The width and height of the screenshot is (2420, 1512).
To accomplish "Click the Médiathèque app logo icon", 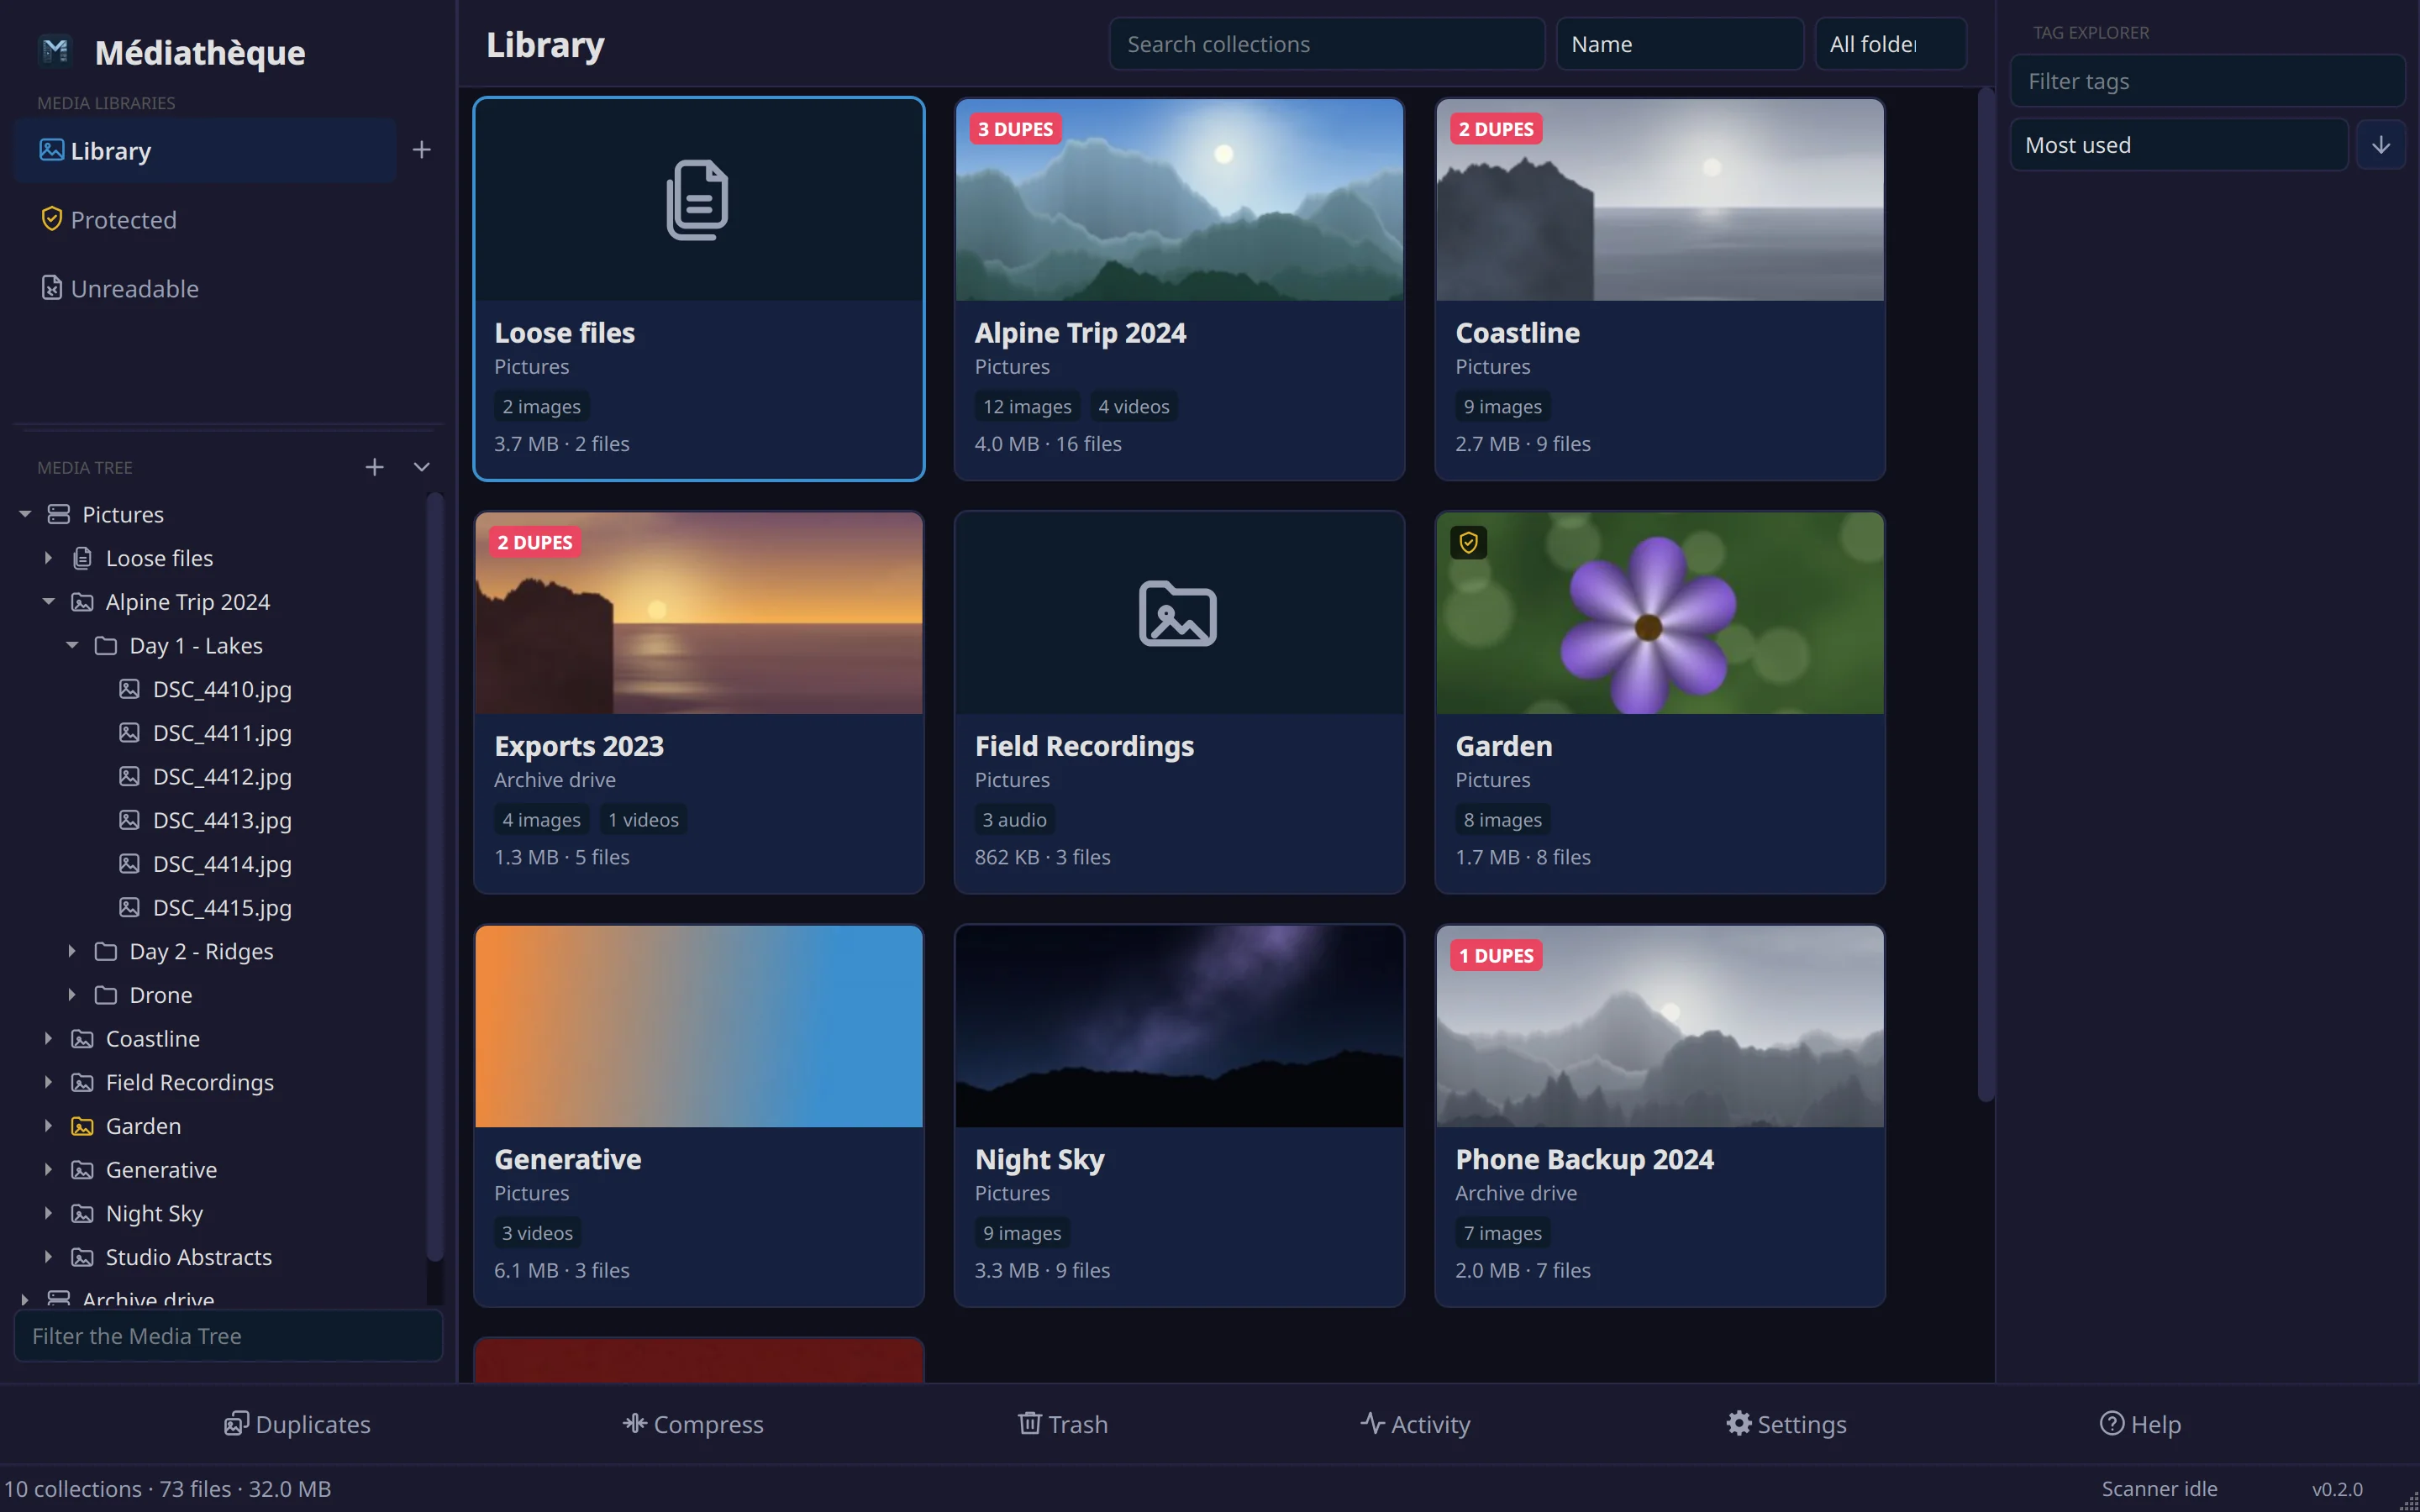I will [56, 51].
